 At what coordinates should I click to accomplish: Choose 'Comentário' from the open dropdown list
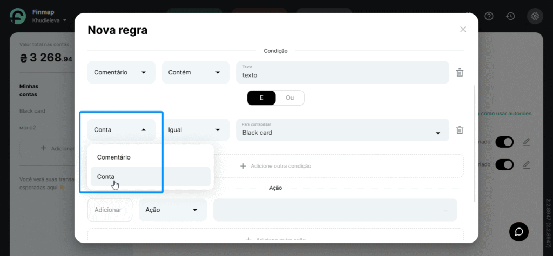point(114,157)
